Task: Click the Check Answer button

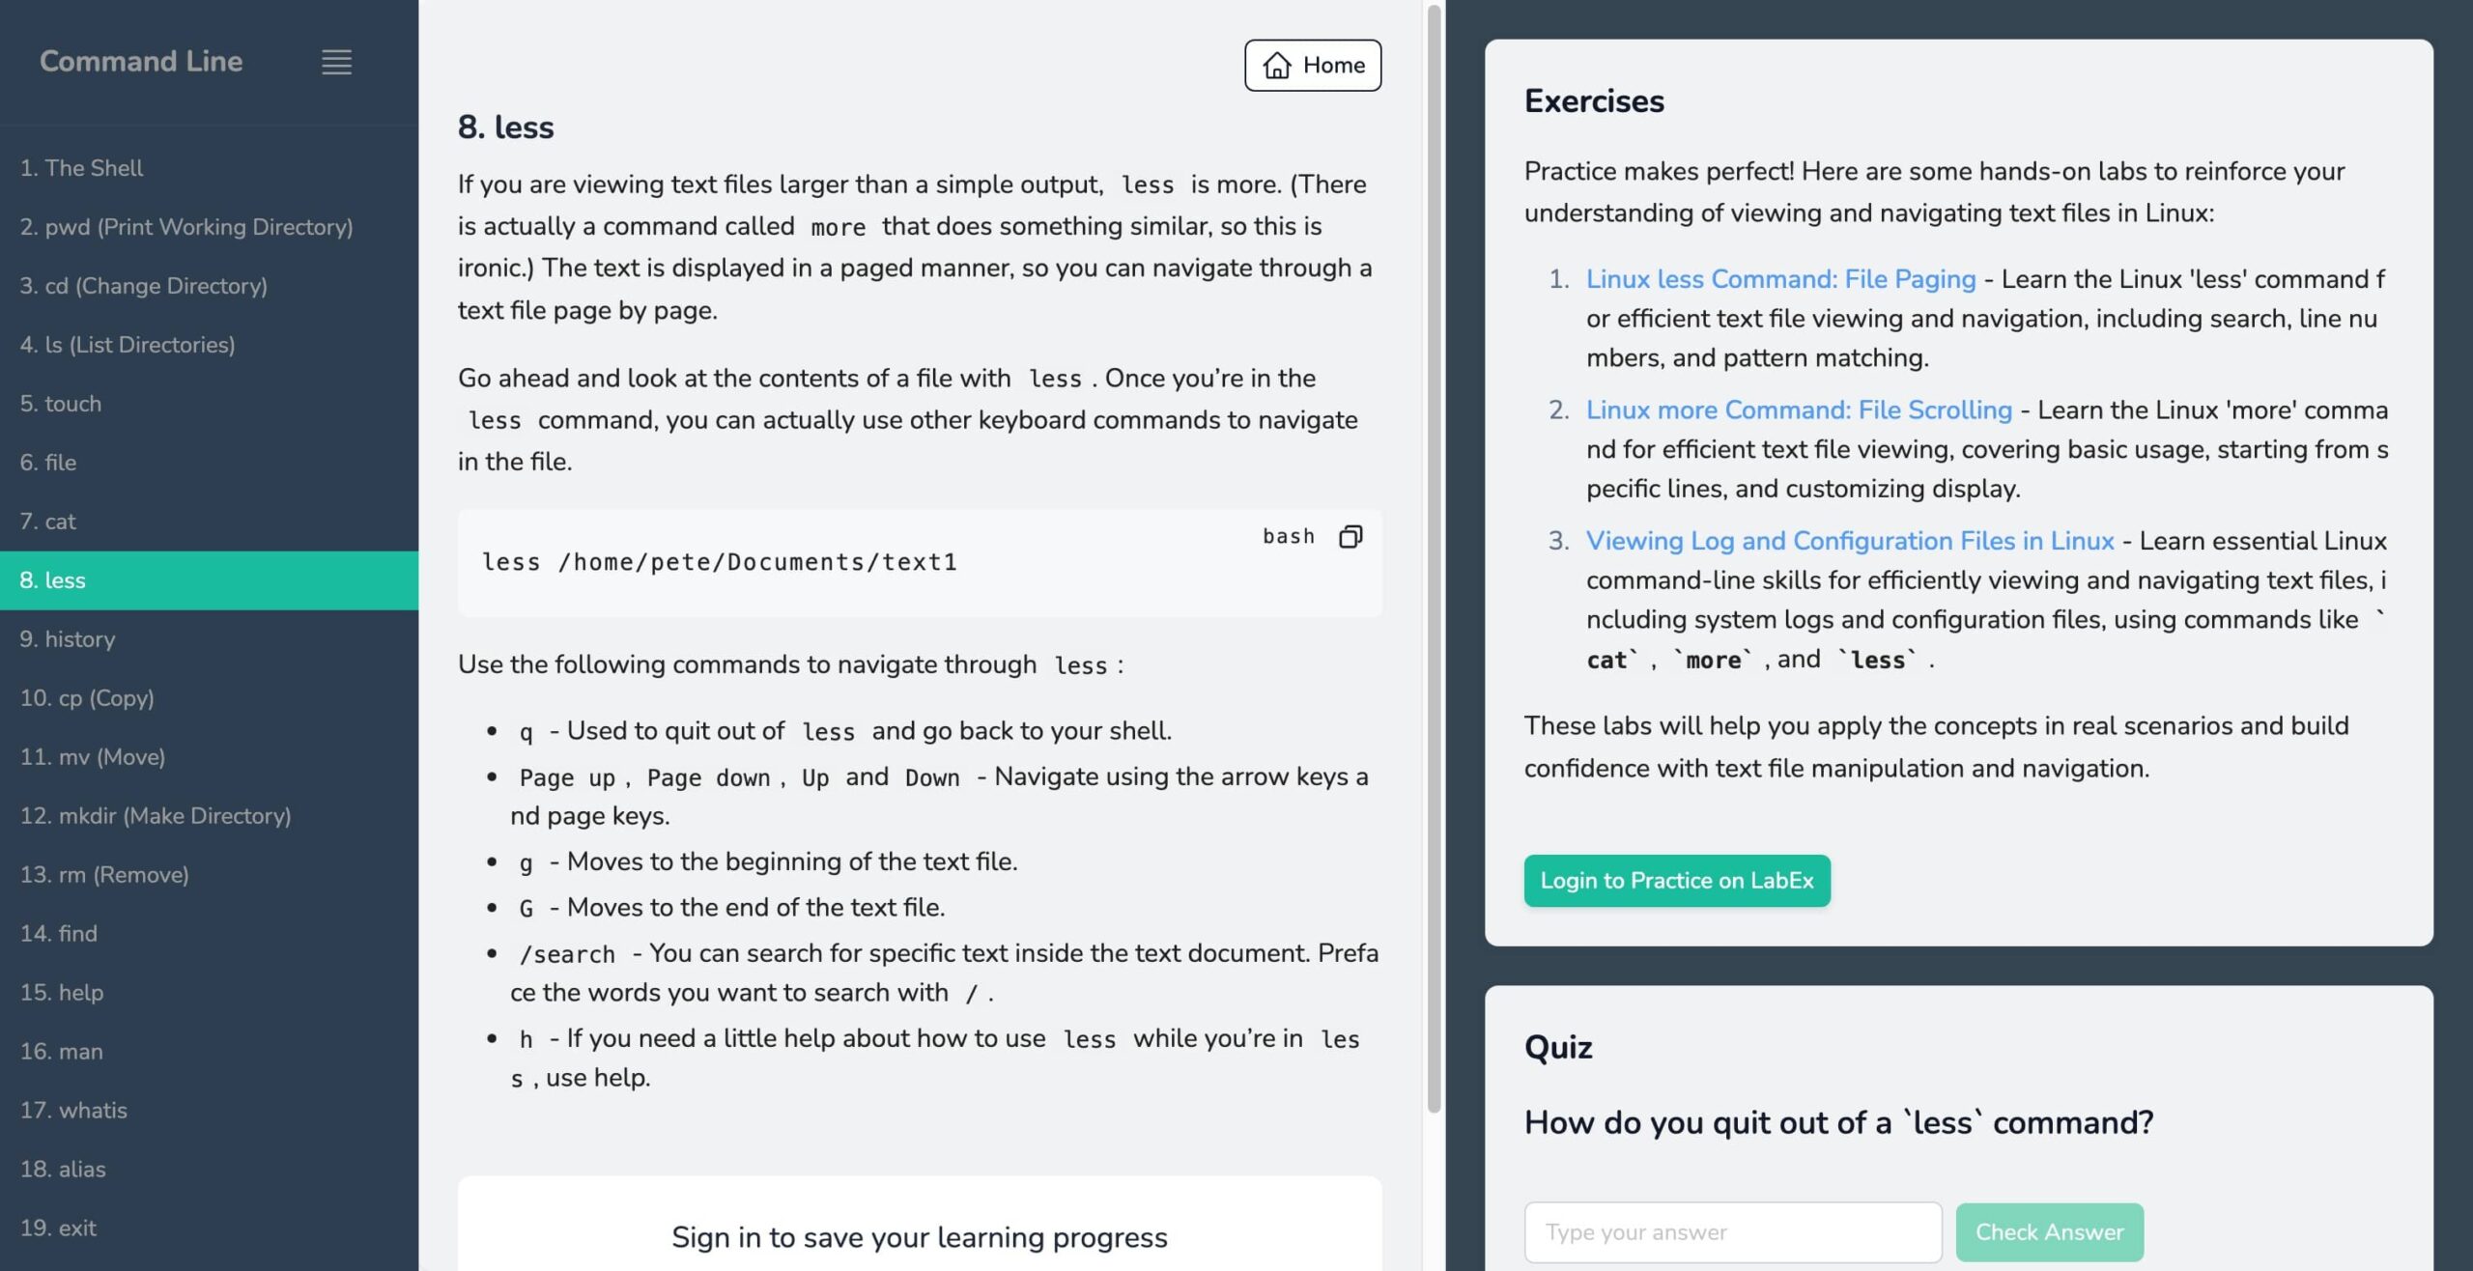Action: (2049, 1232)
